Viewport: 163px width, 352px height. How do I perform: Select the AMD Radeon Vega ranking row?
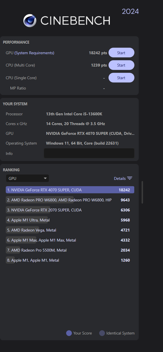tap(70, 230)
